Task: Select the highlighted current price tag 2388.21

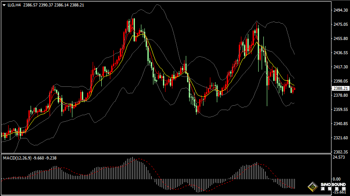Action: [341, 89]
